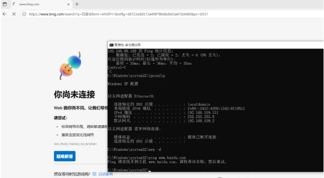
Task: Click the 重新连接到无线网络 suggestion
Action: click(x=78, y=135)
